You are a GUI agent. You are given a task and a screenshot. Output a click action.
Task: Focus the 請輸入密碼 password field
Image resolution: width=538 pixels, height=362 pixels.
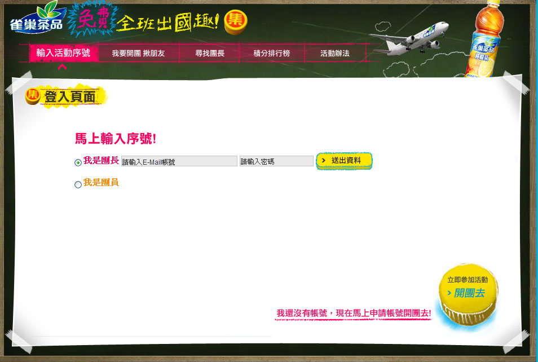pos(276,161)
